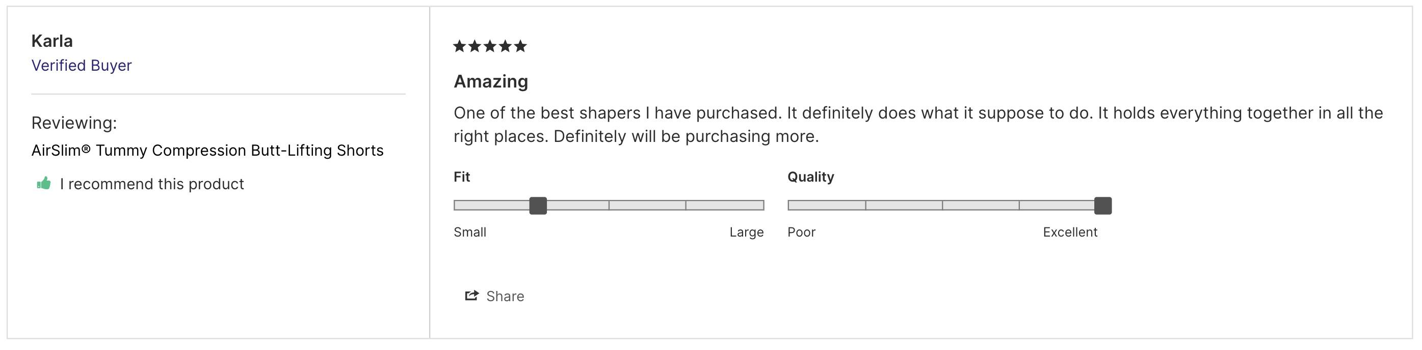Click the fourth rating star
The image size is (1422, 350).
click(x=505, y=46)
